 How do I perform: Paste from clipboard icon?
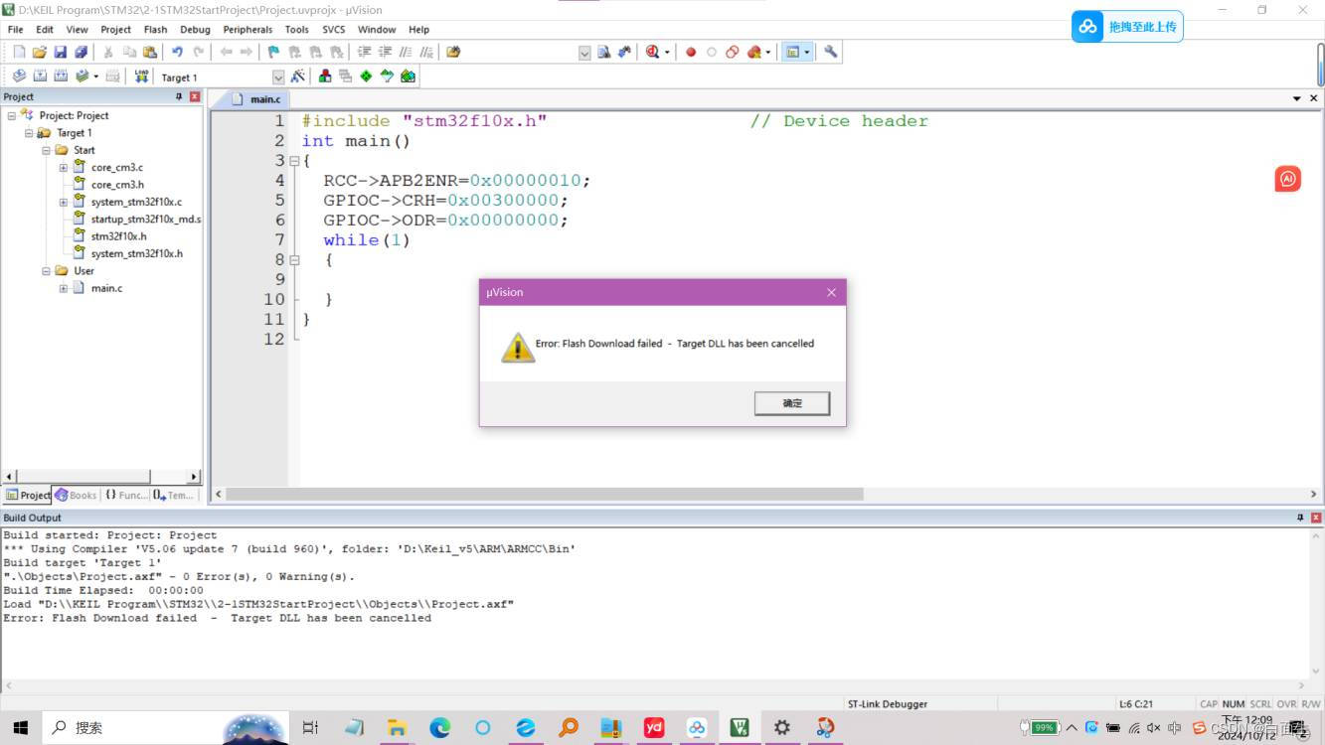tap(150, 52)
